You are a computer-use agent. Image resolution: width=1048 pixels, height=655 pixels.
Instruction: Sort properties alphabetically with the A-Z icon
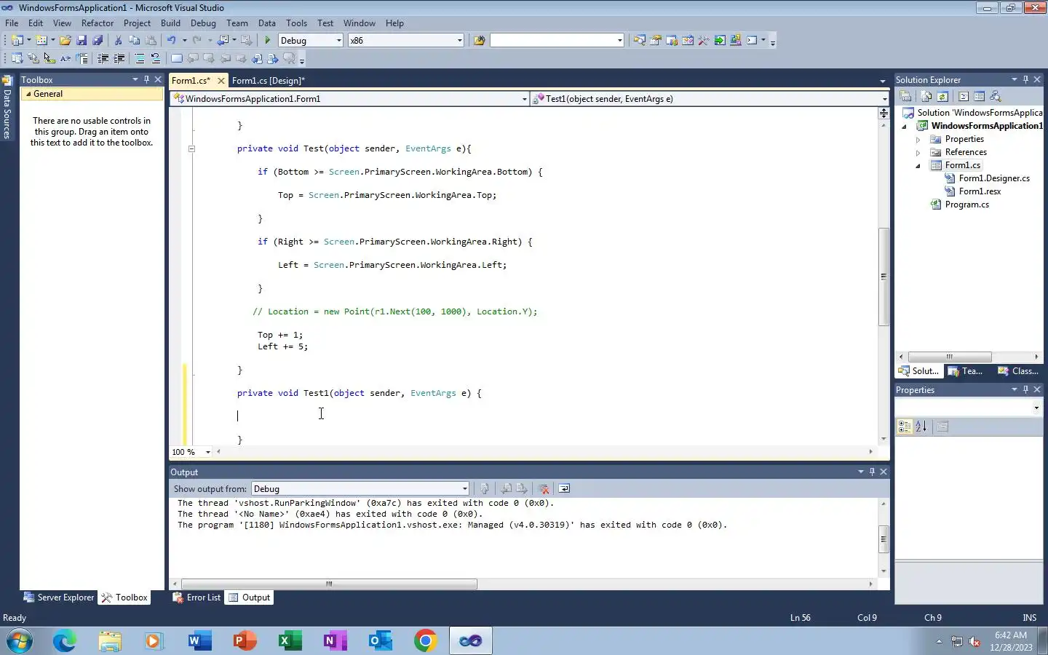[921, 426]
